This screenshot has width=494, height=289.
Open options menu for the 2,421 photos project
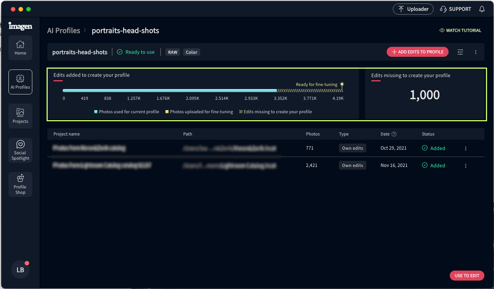(466, 166)
